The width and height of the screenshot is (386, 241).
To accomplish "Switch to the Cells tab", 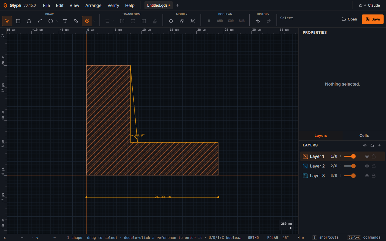I will point(364,136).
